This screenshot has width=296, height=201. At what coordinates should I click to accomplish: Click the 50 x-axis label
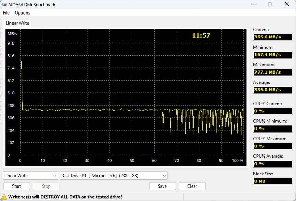click(132, 161)
